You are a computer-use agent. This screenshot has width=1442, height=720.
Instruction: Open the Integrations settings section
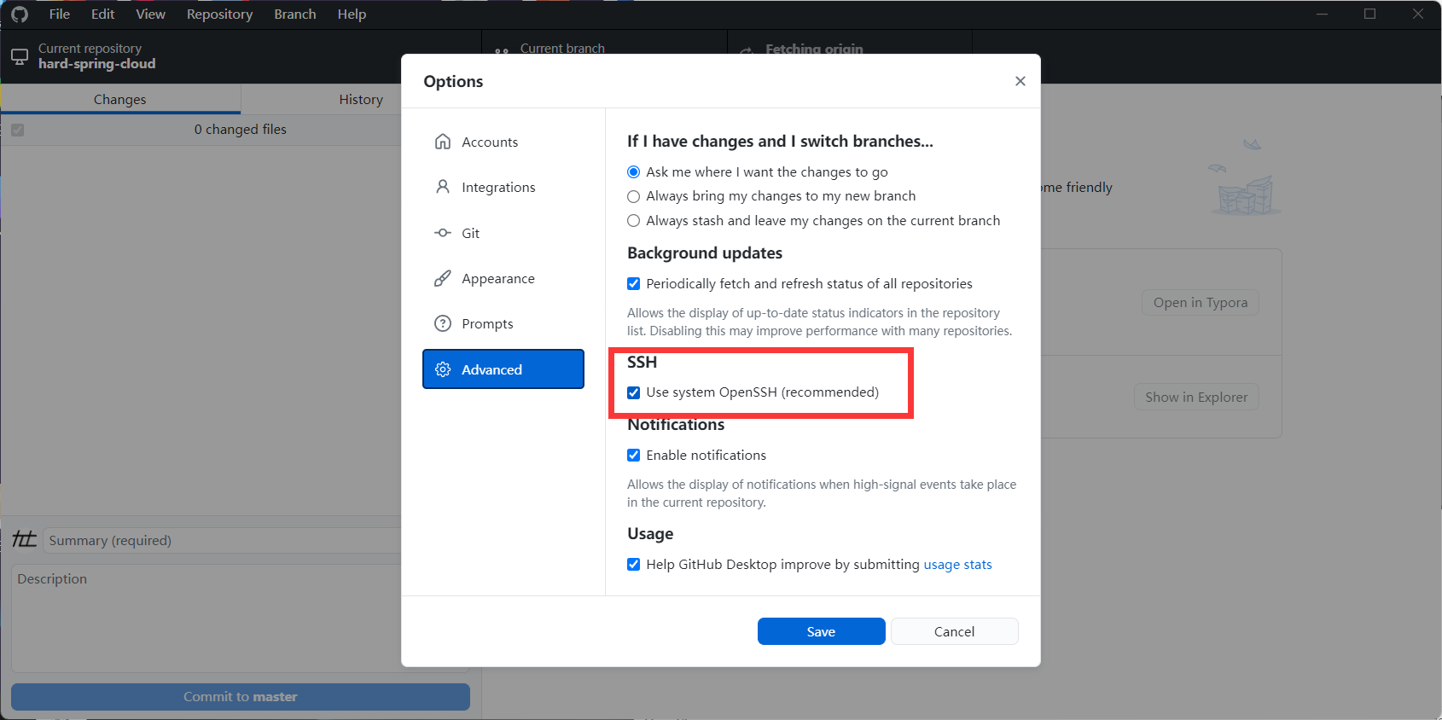(503, 187)
